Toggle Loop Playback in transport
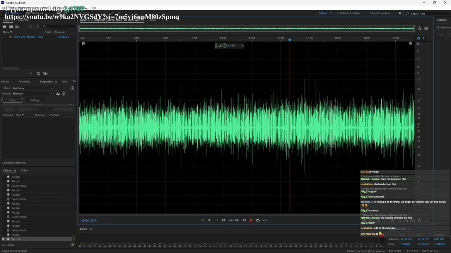The width and height of the screenshot is (451, 253). (x=258, y=220)
